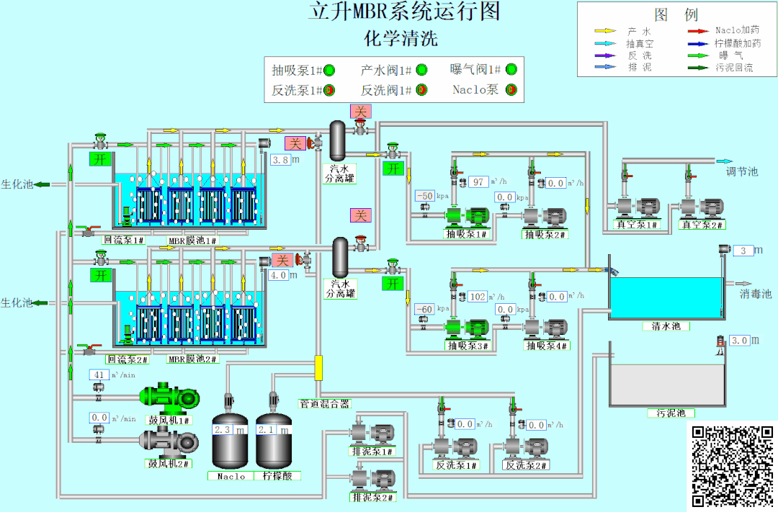Toggle the 曝气阀1# status indicator light
Viewport: 778px width, 512px height.
[x=511, y=69]
